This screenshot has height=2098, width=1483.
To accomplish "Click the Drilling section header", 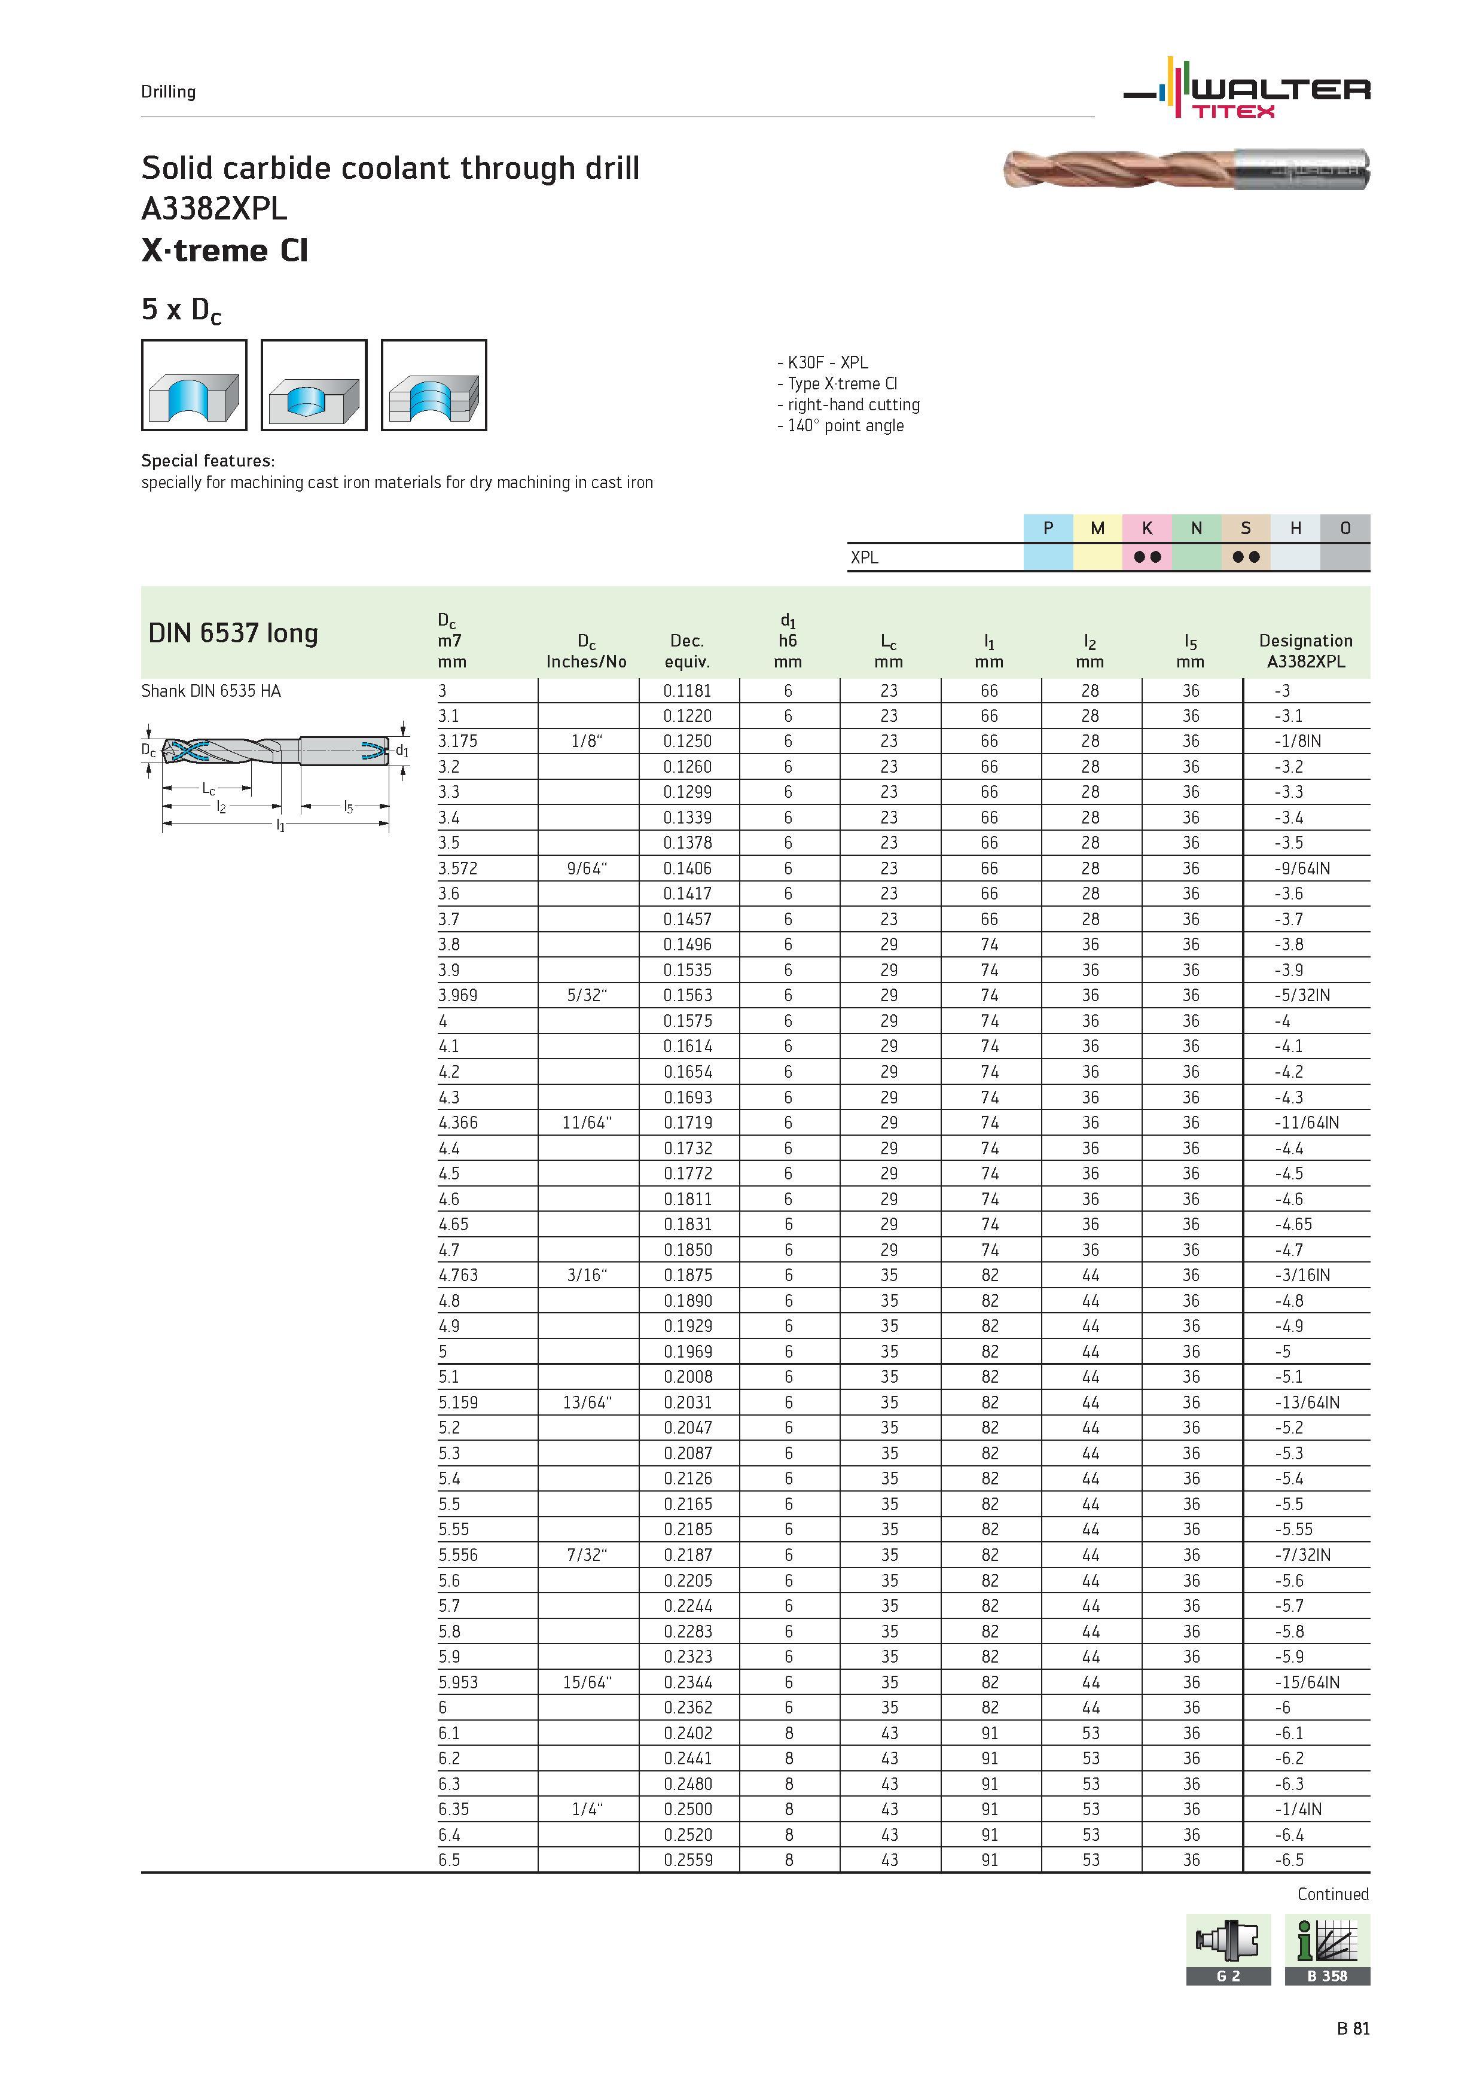I will (168, 92).
